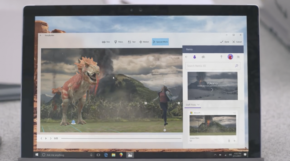Click the bottom handle below the girl
Image resolution: width=290 pixels, height=161 pixels.
pyautogui.click(x=164, y=130)
